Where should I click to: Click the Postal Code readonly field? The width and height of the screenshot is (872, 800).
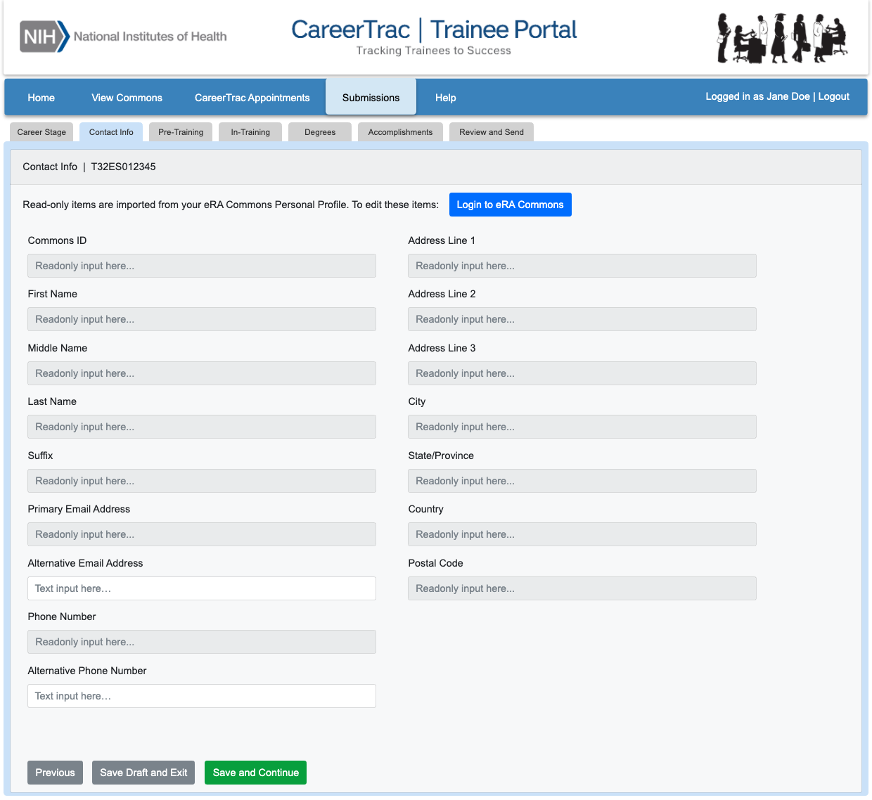coord(582,588)
